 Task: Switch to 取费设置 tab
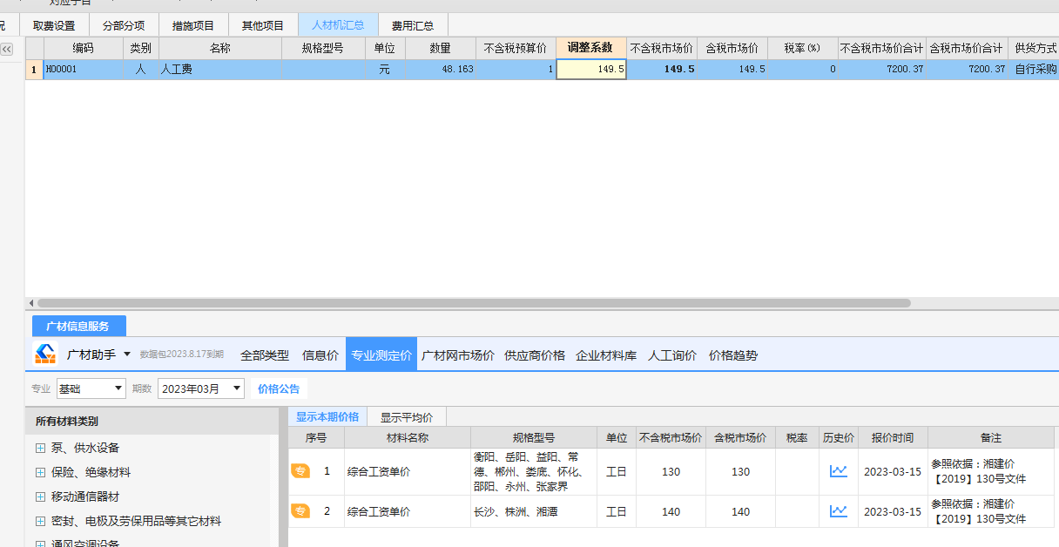54,25
